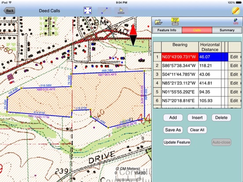Click Add button
Screen dimensions: 243x182
[x=173, y=118]
